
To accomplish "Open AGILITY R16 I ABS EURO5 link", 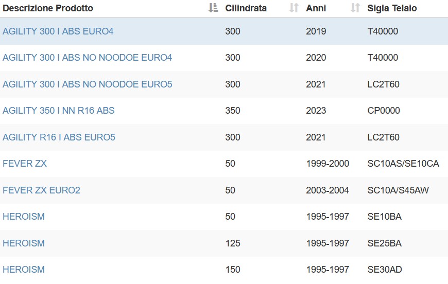I will [59, 137].
